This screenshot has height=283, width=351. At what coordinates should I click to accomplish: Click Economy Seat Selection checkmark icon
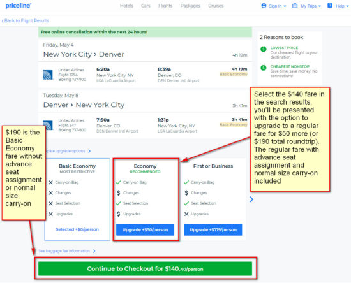click(119, 203)
